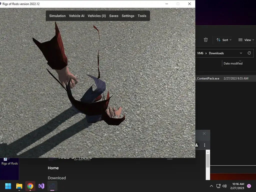256x192 pixels.
Task: Open the Vehicle AI menu
Action: (76, 16)
